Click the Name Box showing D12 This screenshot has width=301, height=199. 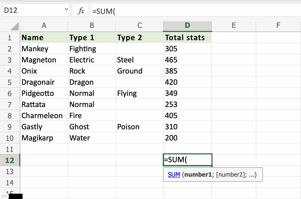tap(36, 10)
